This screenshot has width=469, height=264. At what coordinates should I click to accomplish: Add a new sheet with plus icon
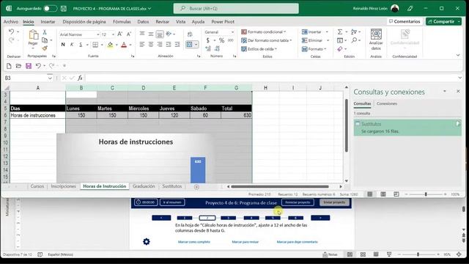pos(196,187)
